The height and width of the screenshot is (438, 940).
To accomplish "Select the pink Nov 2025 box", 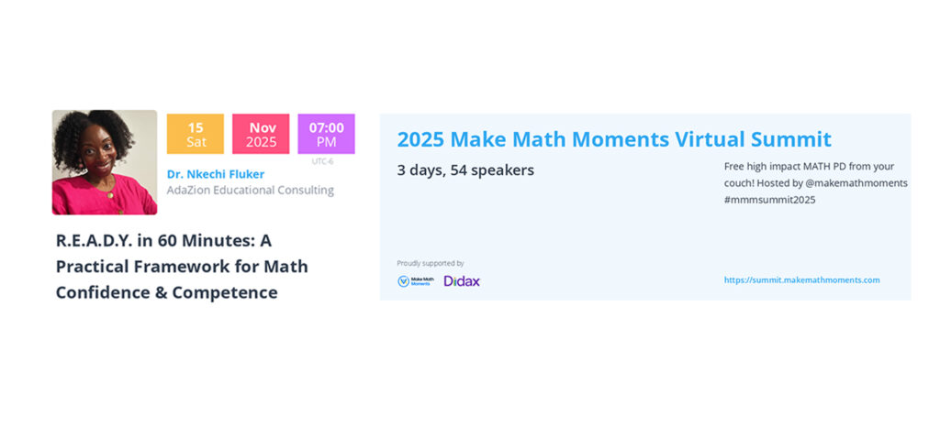I will click(x=261, y=134).
